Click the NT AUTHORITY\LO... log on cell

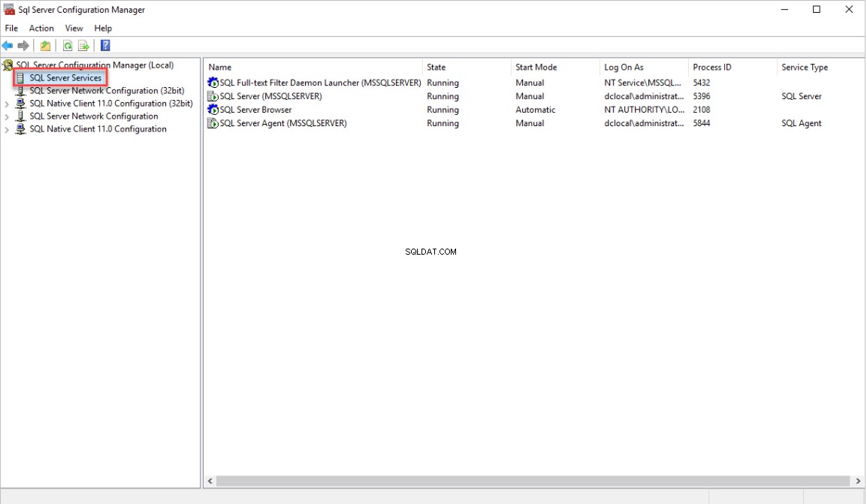point(644,110)
